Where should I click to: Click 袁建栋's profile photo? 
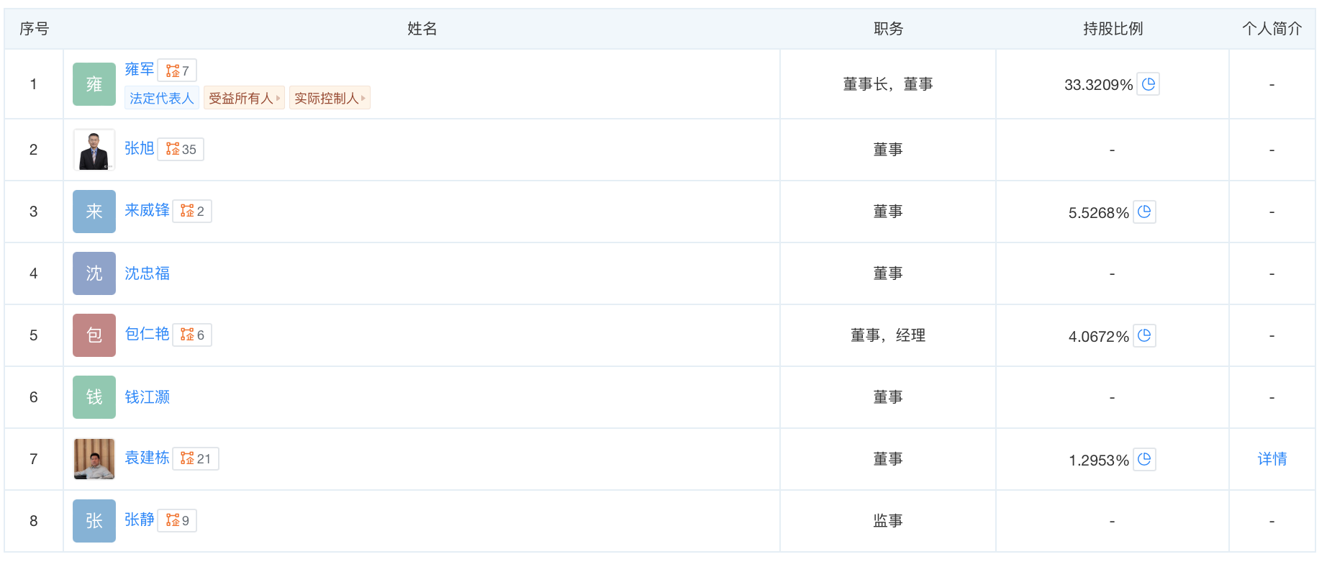94,459
